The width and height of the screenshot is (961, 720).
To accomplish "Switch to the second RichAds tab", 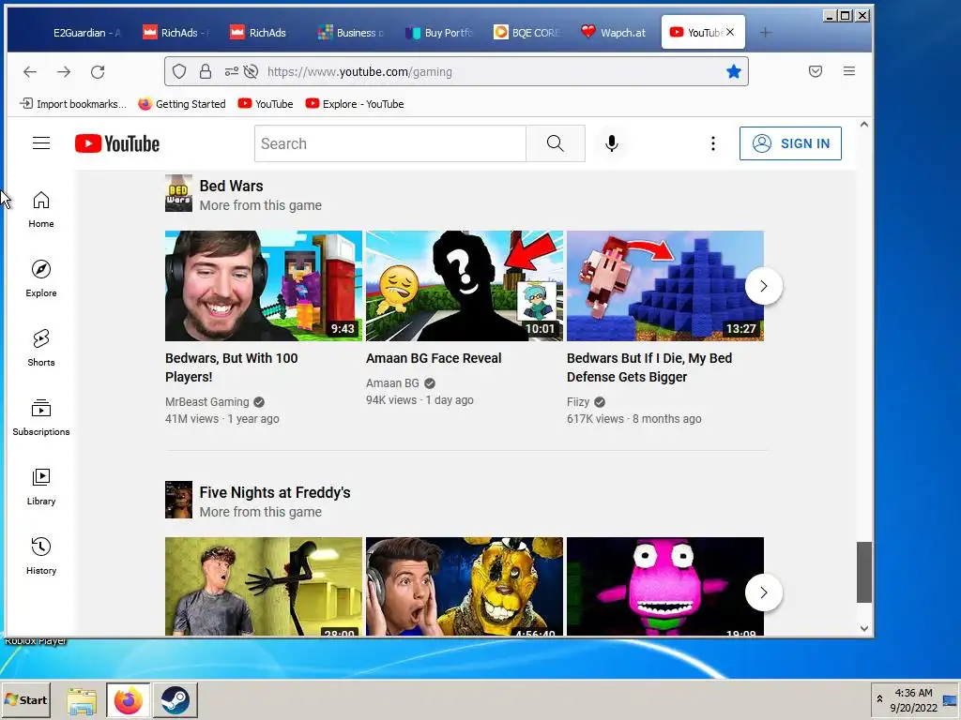I will pyautogui.click(x=265, y=33).
